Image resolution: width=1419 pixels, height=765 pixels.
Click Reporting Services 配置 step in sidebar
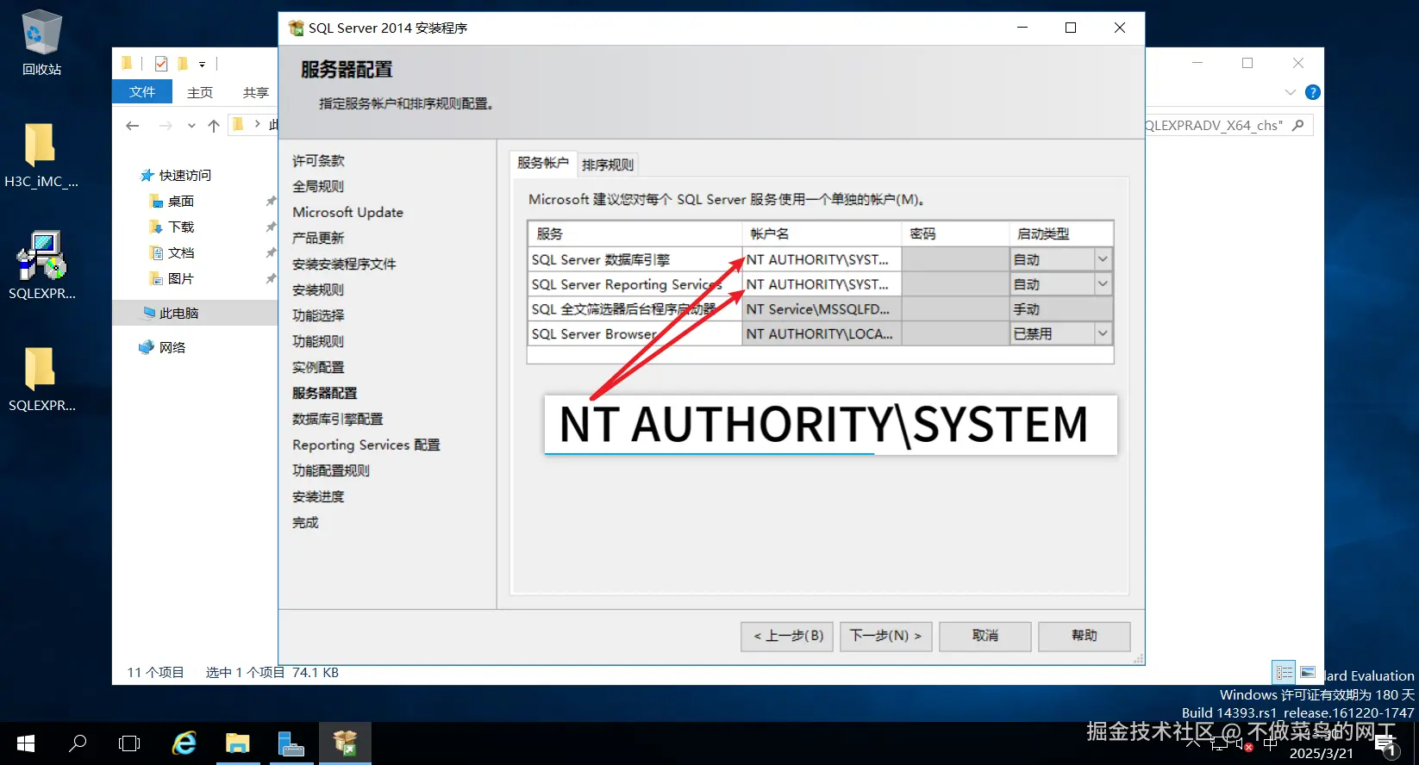click(366, 445)
